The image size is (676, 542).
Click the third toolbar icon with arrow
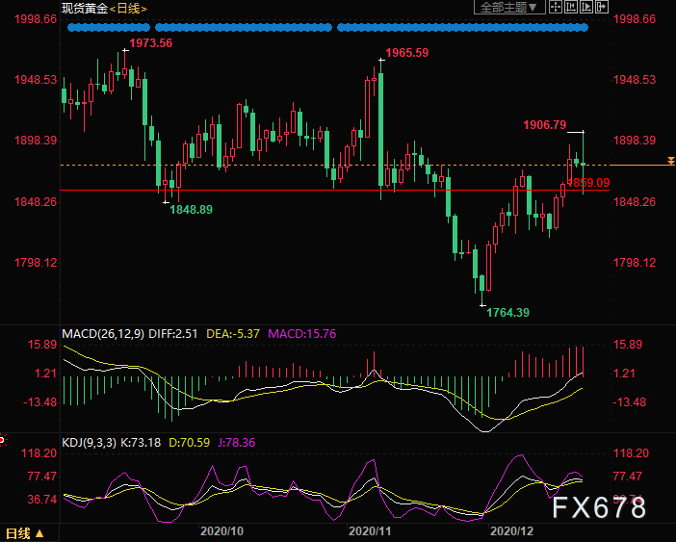pos(586,8)
